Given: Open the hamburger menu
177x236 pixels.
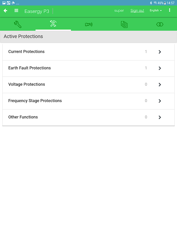Looking at the screenshot, I should [x=16, y=11].
